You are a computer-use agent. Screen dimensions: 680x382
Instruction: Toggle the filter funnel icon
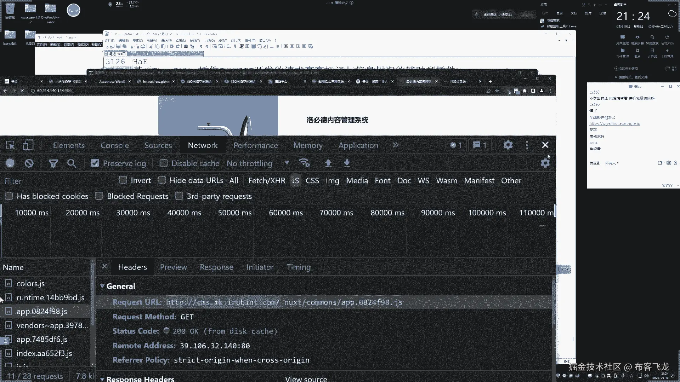[x=53, y=163]
